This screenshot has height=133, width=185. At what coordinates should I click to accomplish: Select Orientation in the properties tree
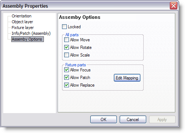(21, 16)
